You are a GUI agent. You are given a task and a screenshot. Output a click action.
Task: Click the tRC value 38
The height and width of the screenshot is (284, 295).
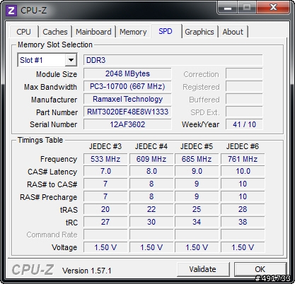[x=243, y=222]
